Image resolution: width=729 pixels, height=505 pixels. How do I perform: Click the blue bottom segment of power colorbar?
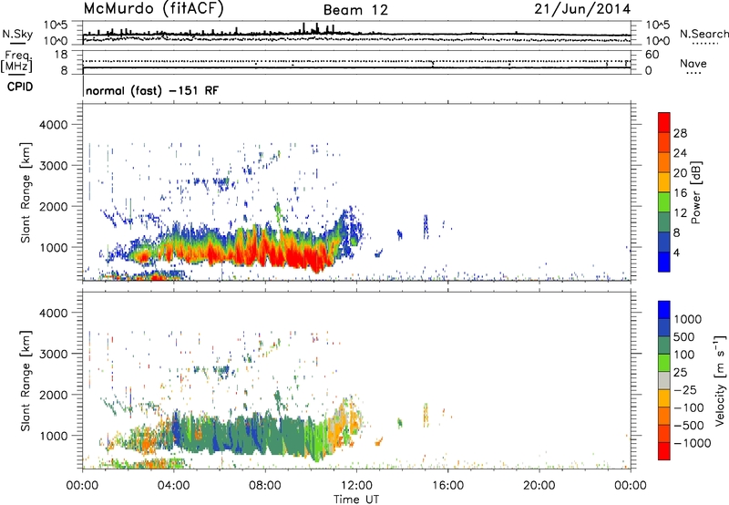point(664,262)
